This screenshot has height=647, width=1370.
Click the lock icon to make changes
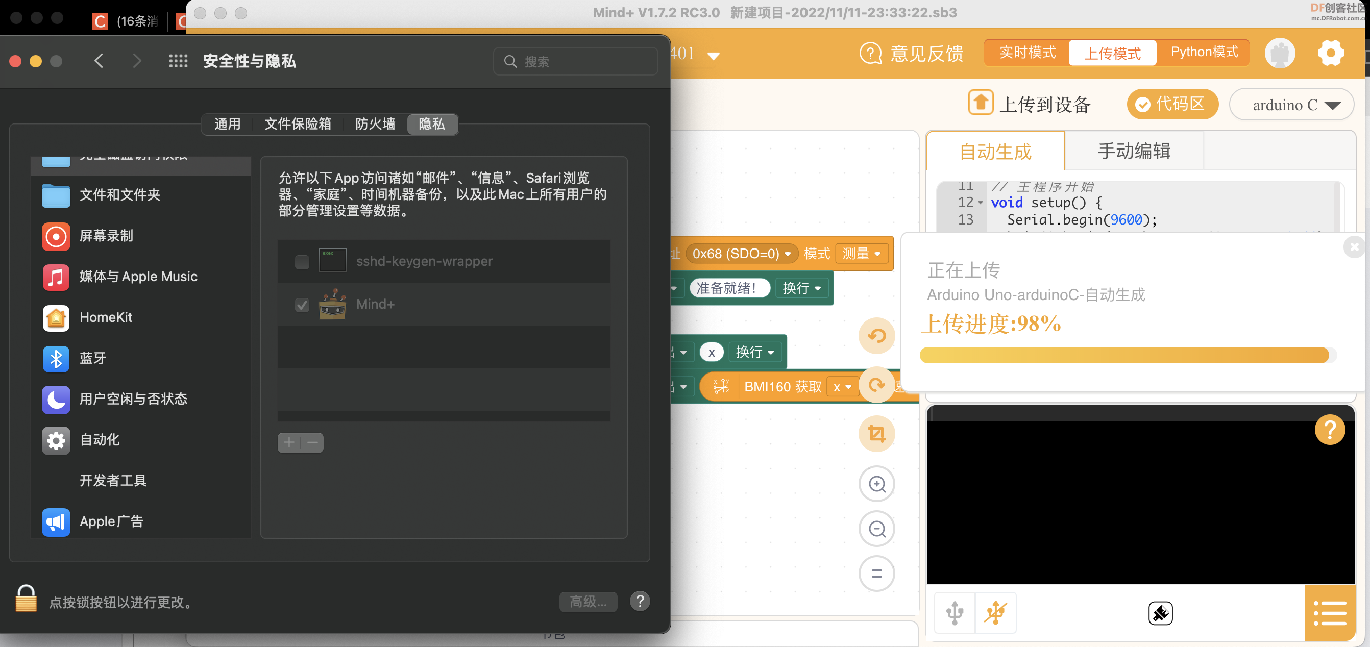26,599
